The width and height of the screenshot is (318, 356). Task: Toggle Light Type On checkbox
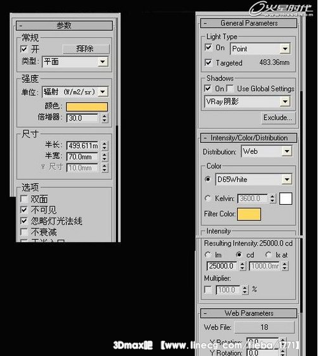[208, 47]
